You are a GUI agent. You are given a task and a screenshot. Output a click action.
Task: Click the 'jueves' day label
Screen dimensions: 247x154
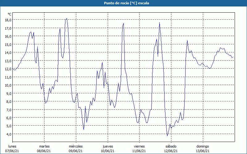coord(108,147)
